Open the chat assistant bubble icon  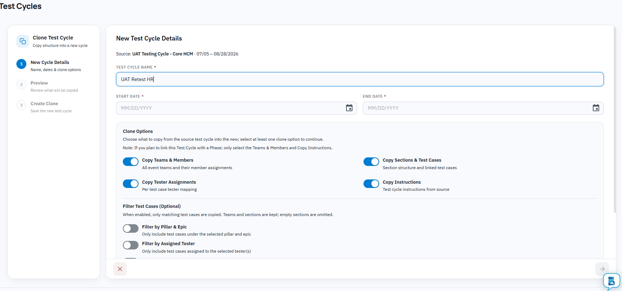[611, 281]
